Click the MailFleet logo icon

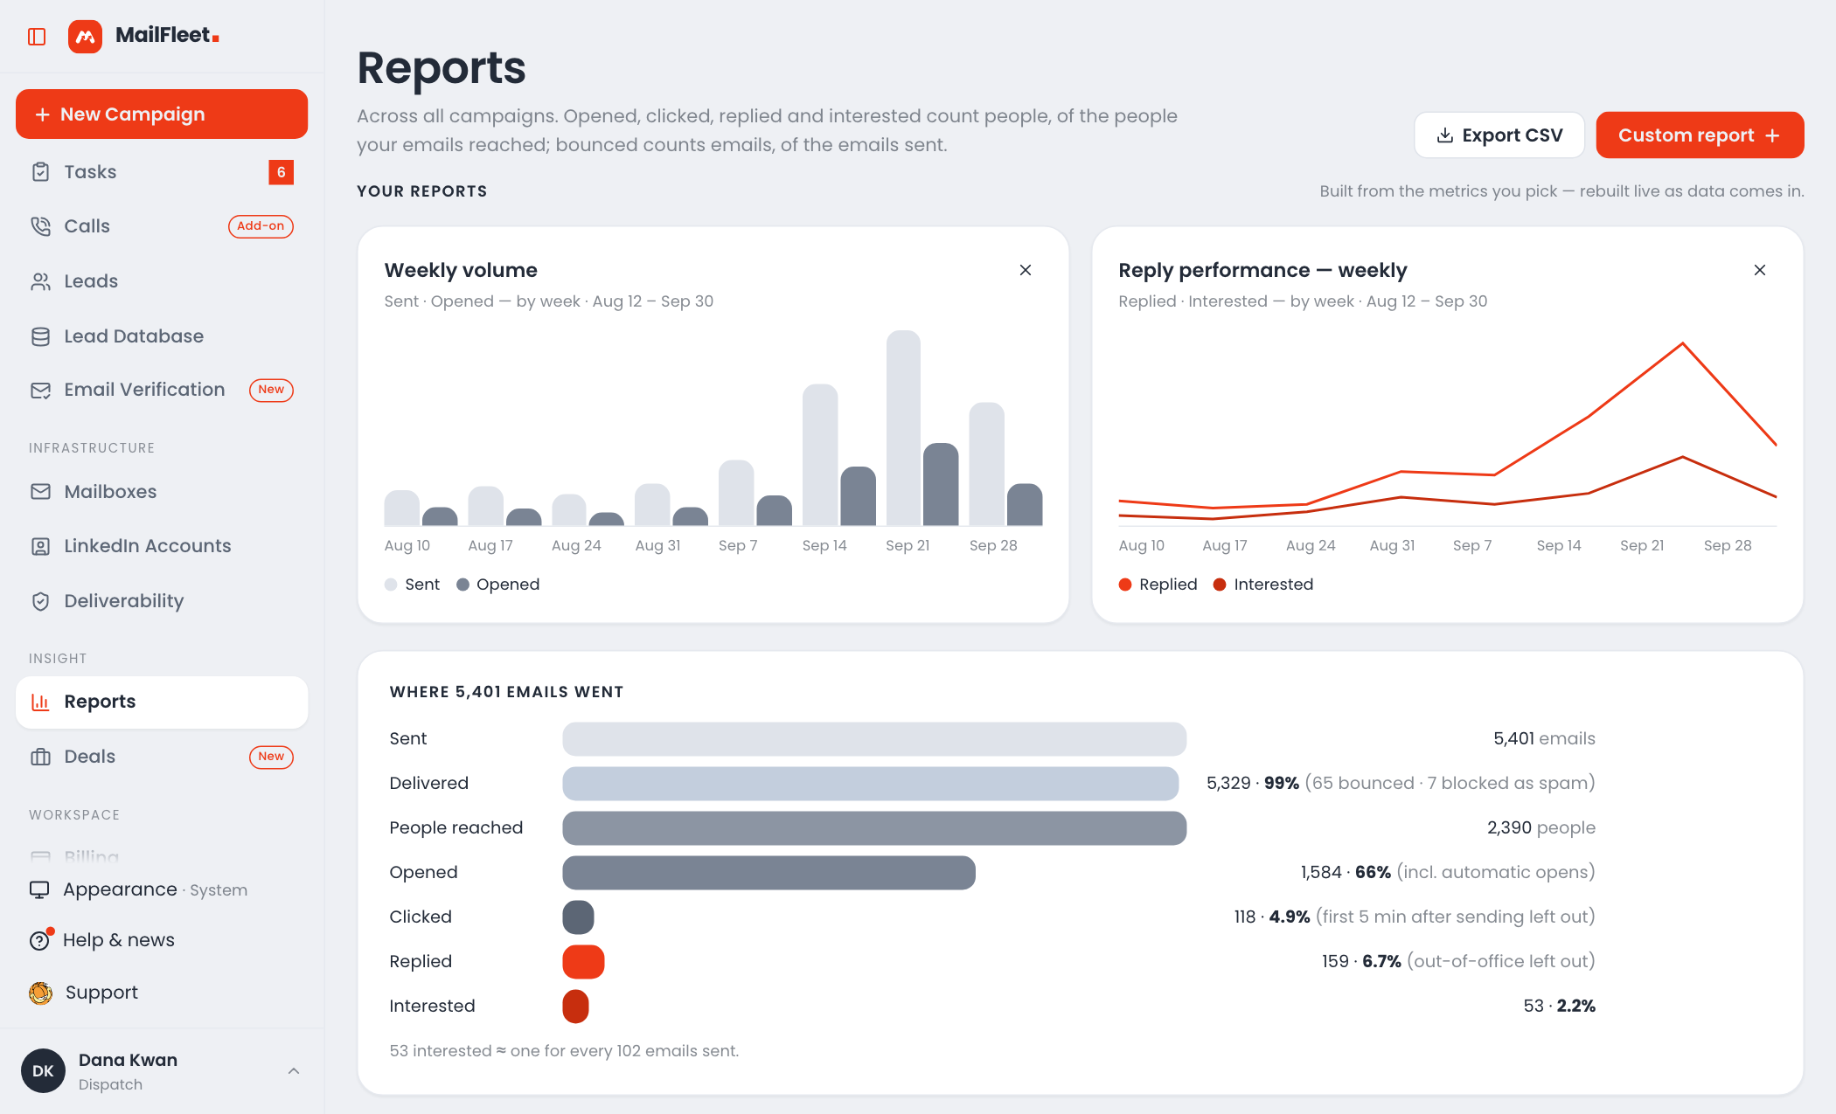click(x=85, y=37)
